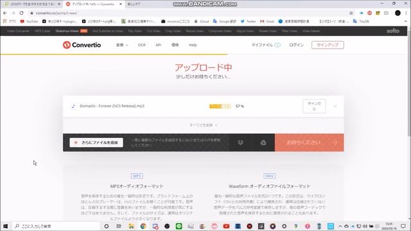411x231 pixels.
Task: Click the お待ちください convert button
Action: (310, 142)
